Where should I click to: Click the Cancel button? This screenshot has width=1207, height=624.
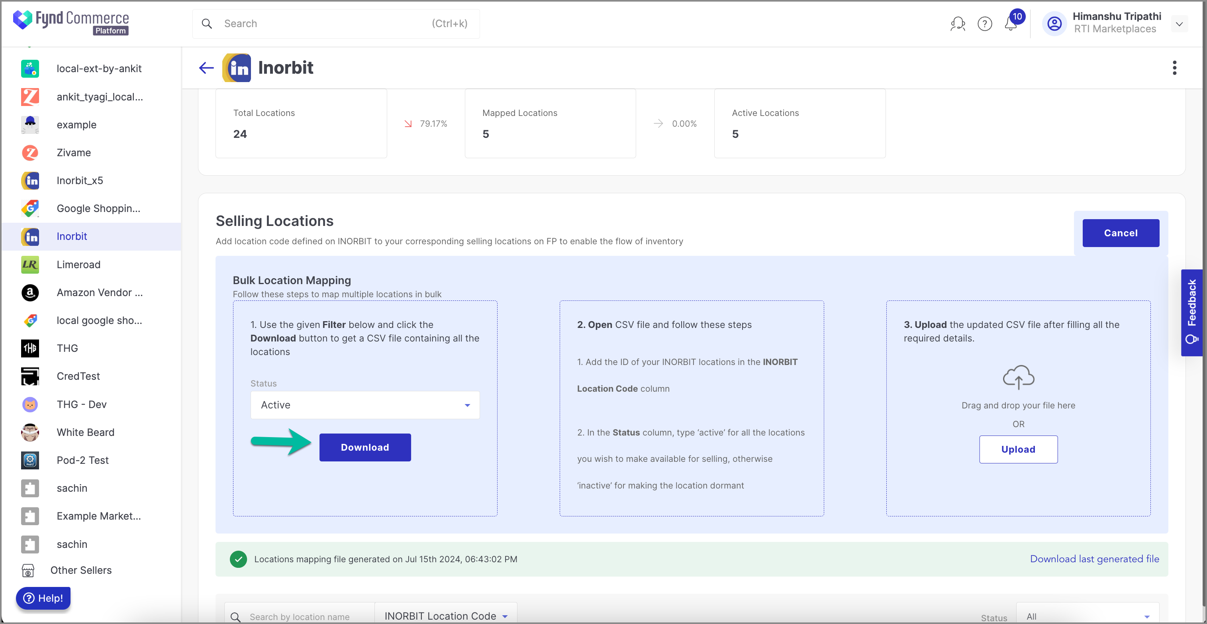pos(1120,233)
